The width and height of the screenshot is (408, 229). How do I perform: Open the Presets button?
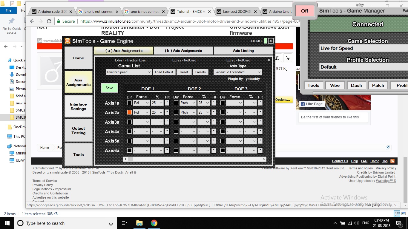pos(200,72)
